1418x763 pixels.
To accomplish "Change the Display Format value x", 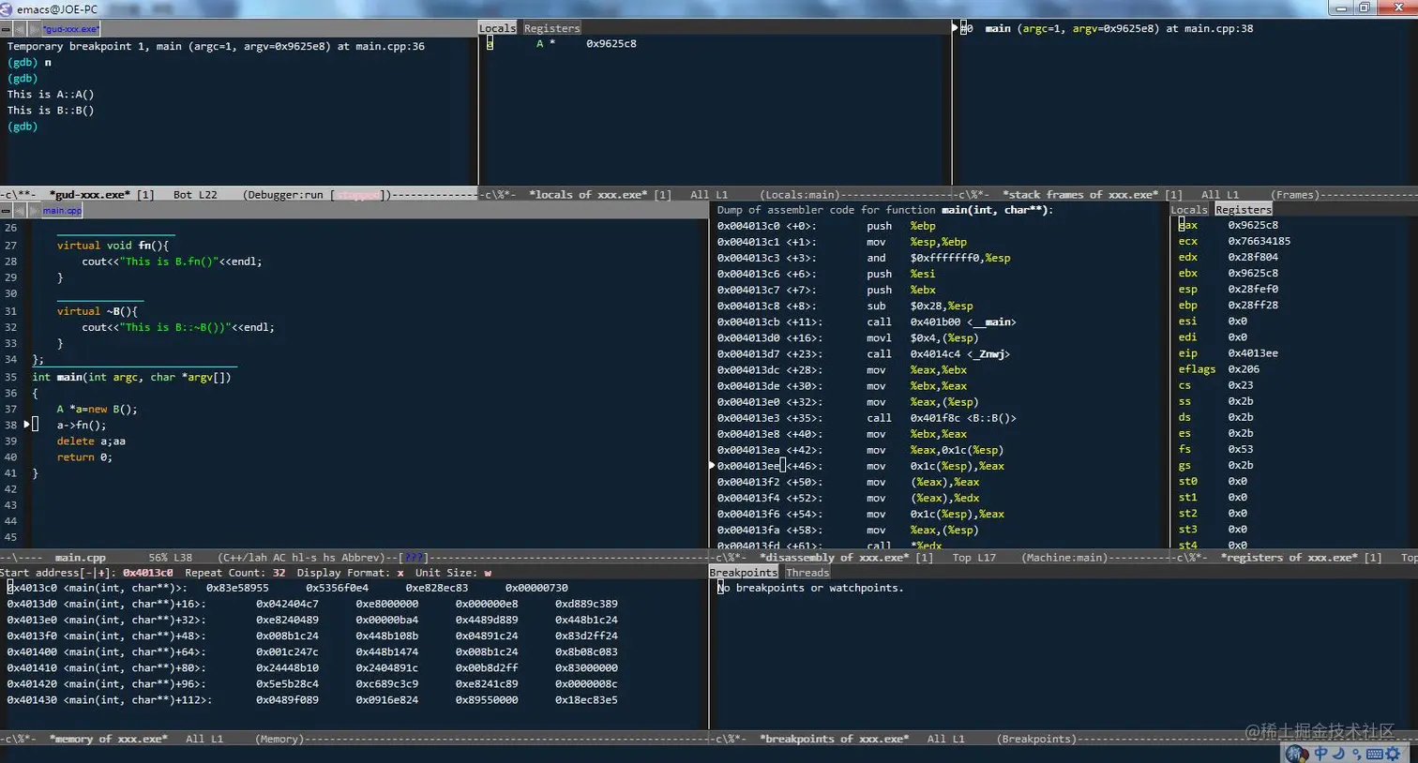I will 400,573.
